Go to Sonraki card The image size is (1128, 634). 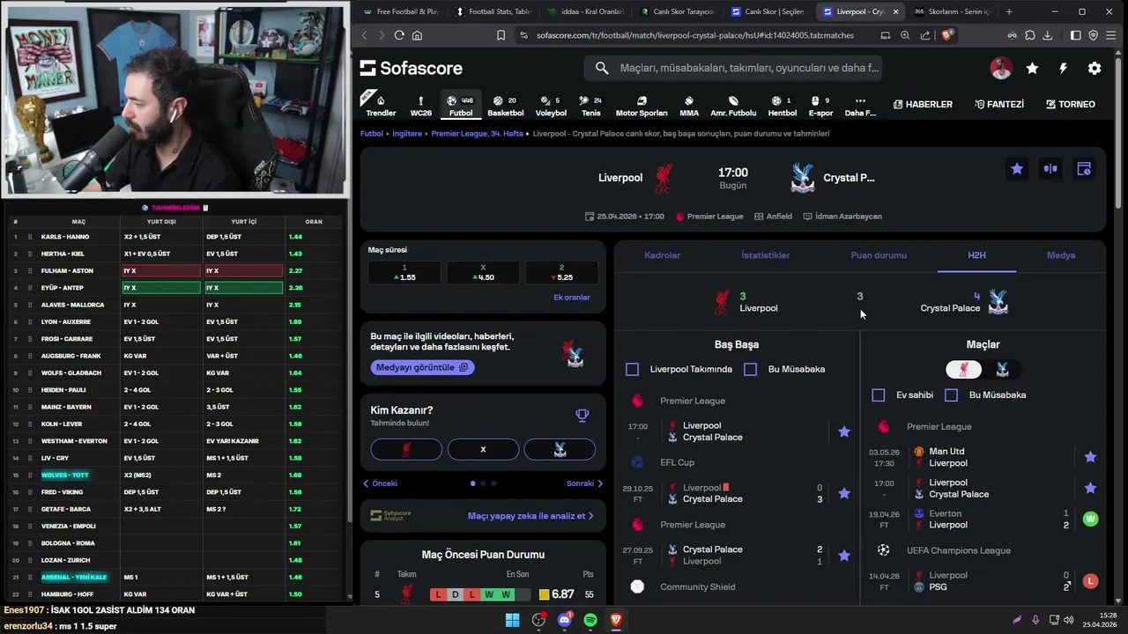pos(584,483)
